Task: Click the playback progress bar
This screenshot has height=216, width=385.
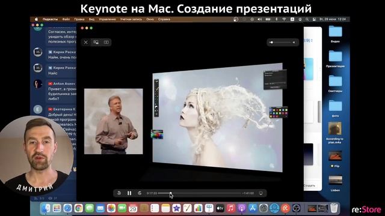Action: [x=199, y=193]
